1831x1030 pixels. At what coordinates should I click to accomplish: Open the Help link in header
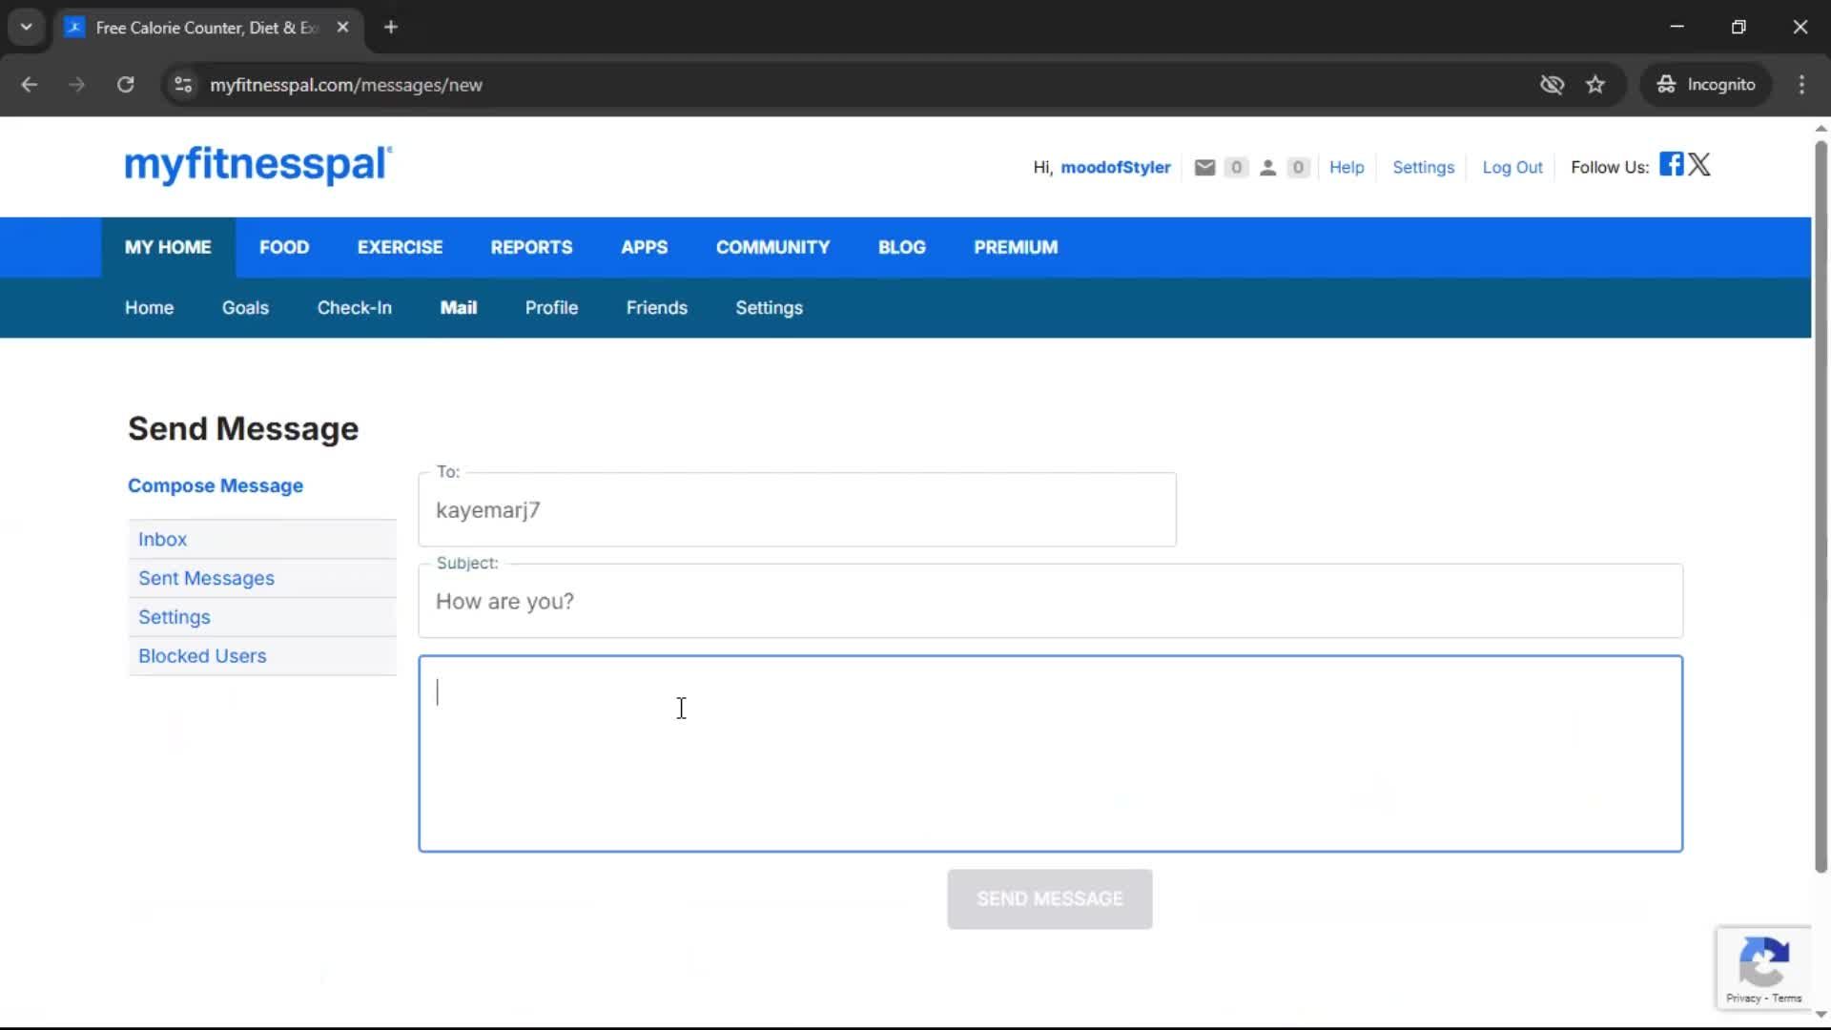[x=1347, y=167]
